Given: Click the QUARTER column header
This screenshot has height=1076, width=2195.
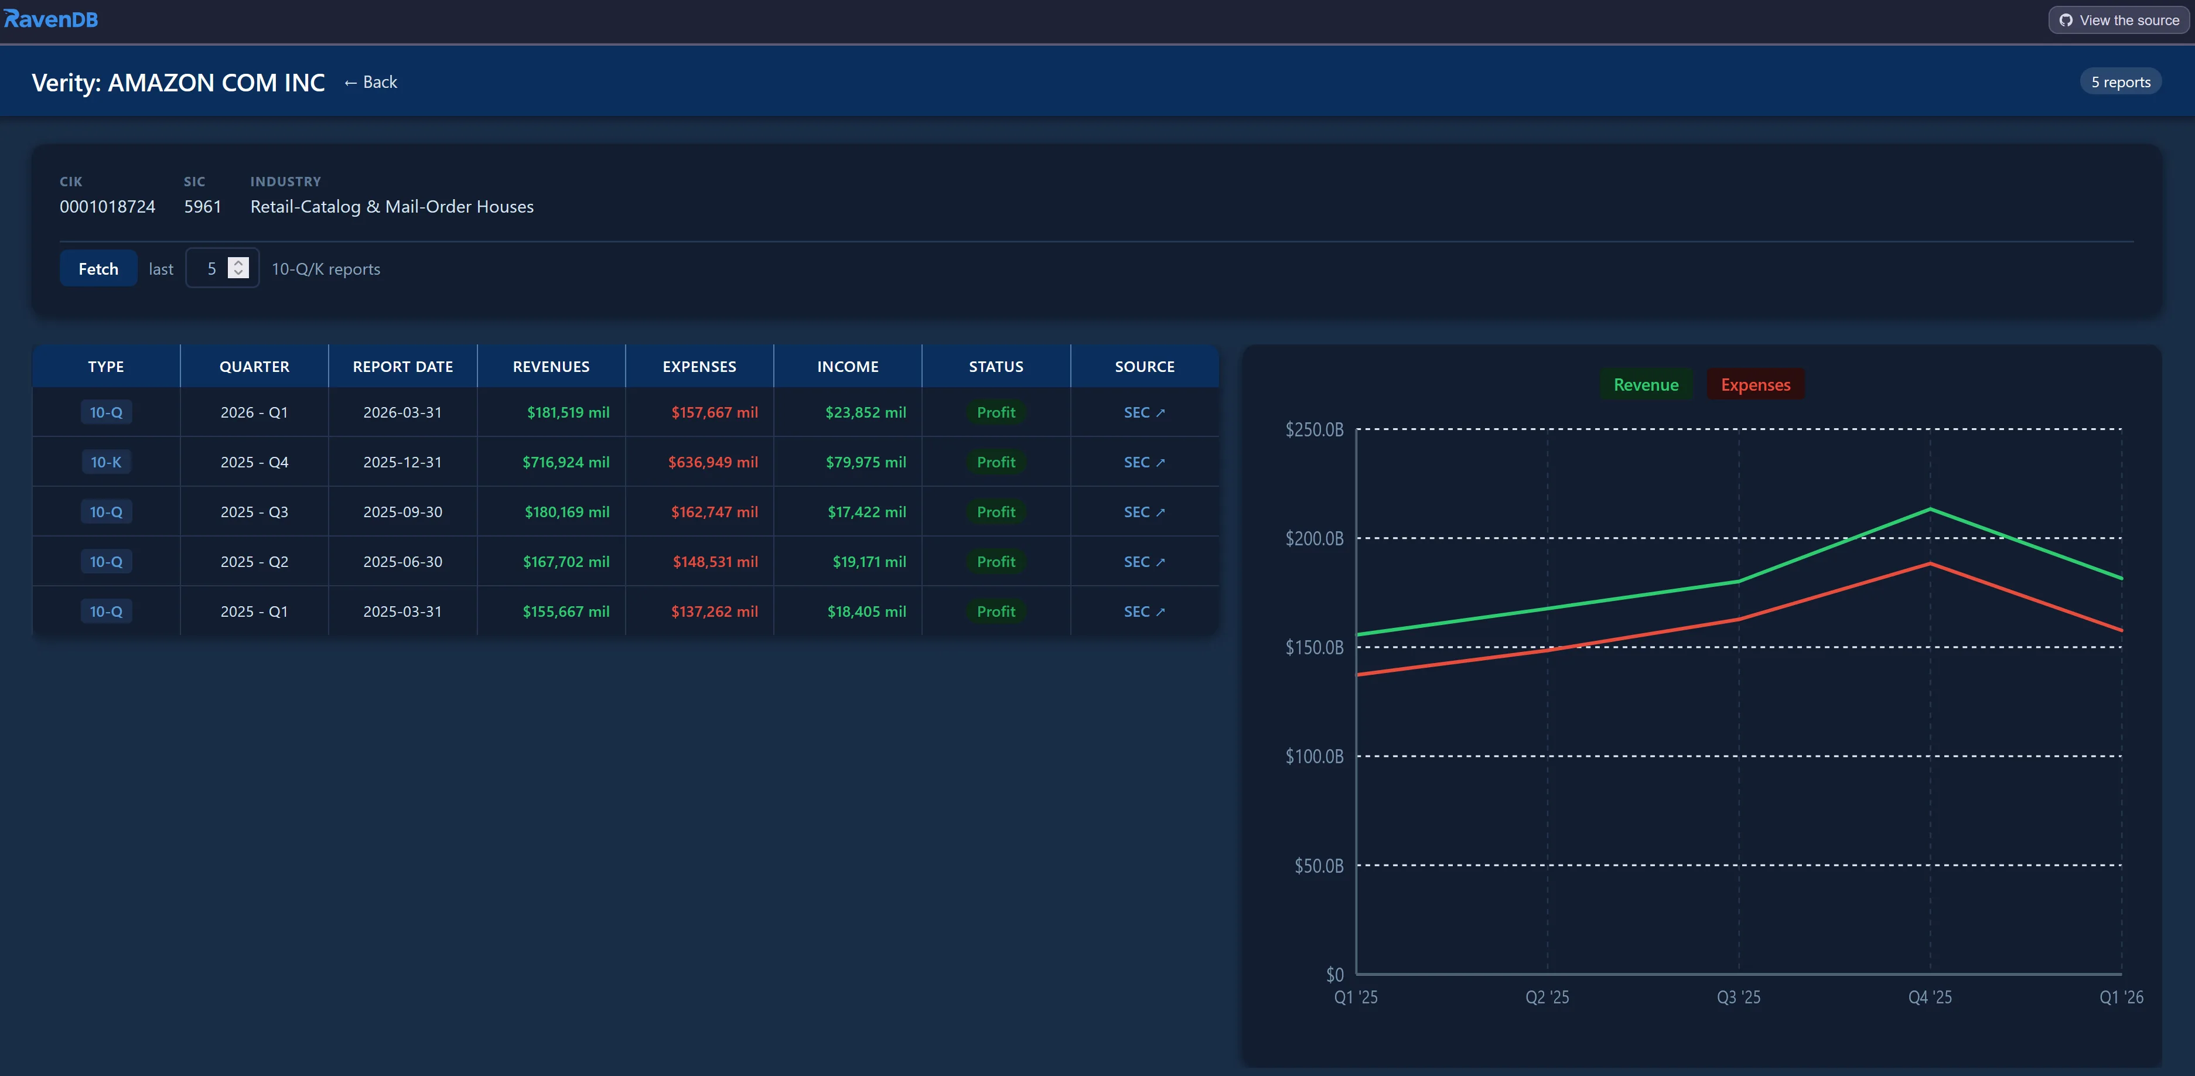Looking at the screenshot, I should (254, 366).
